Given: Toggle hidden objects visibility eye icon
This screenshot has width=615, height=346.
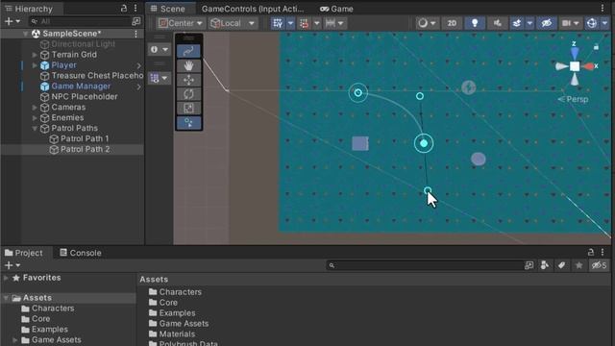Looking at the screenshot, I should [x=547, y=23].
